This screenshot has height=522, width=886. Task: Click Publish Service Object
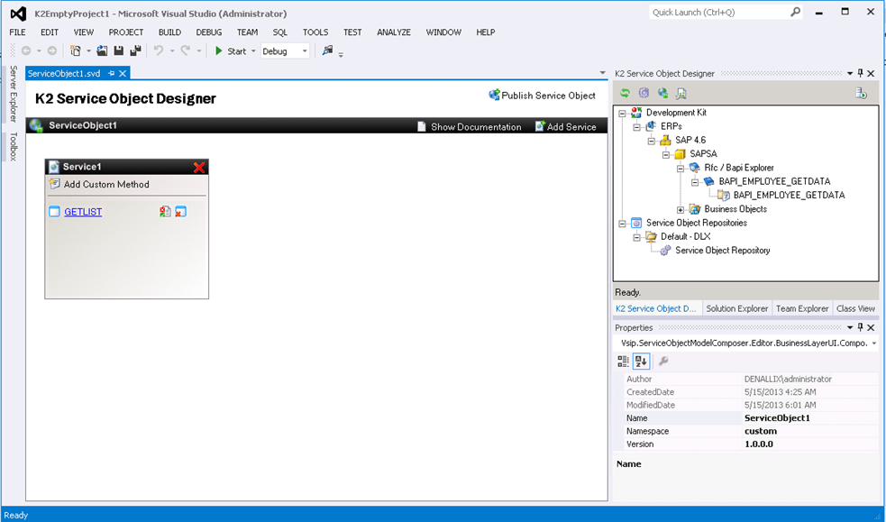tap(542, 96)
